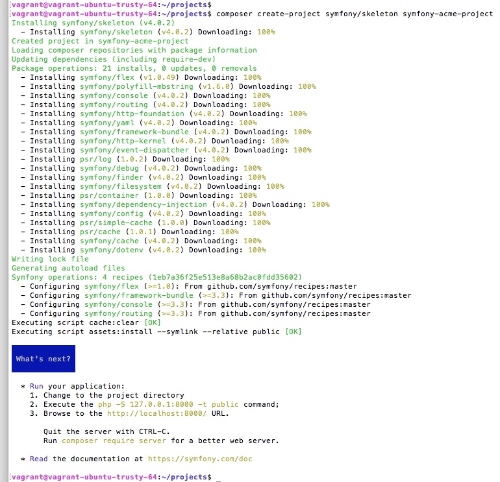This screenshot has height=482, width=500.
Task: Click symfony/routing in the Configuring line
Action: click(118, 313)
